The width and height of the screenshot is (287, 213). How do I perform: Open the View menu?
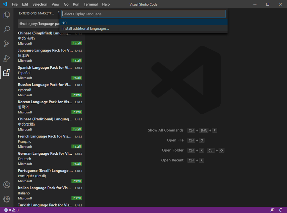(x=55, y=4)
